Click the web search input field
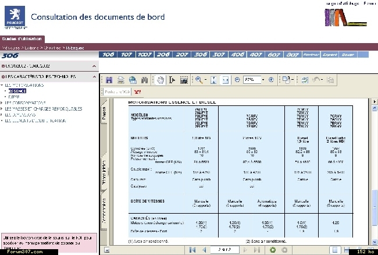378x255 pixels. tap(117, 92)
